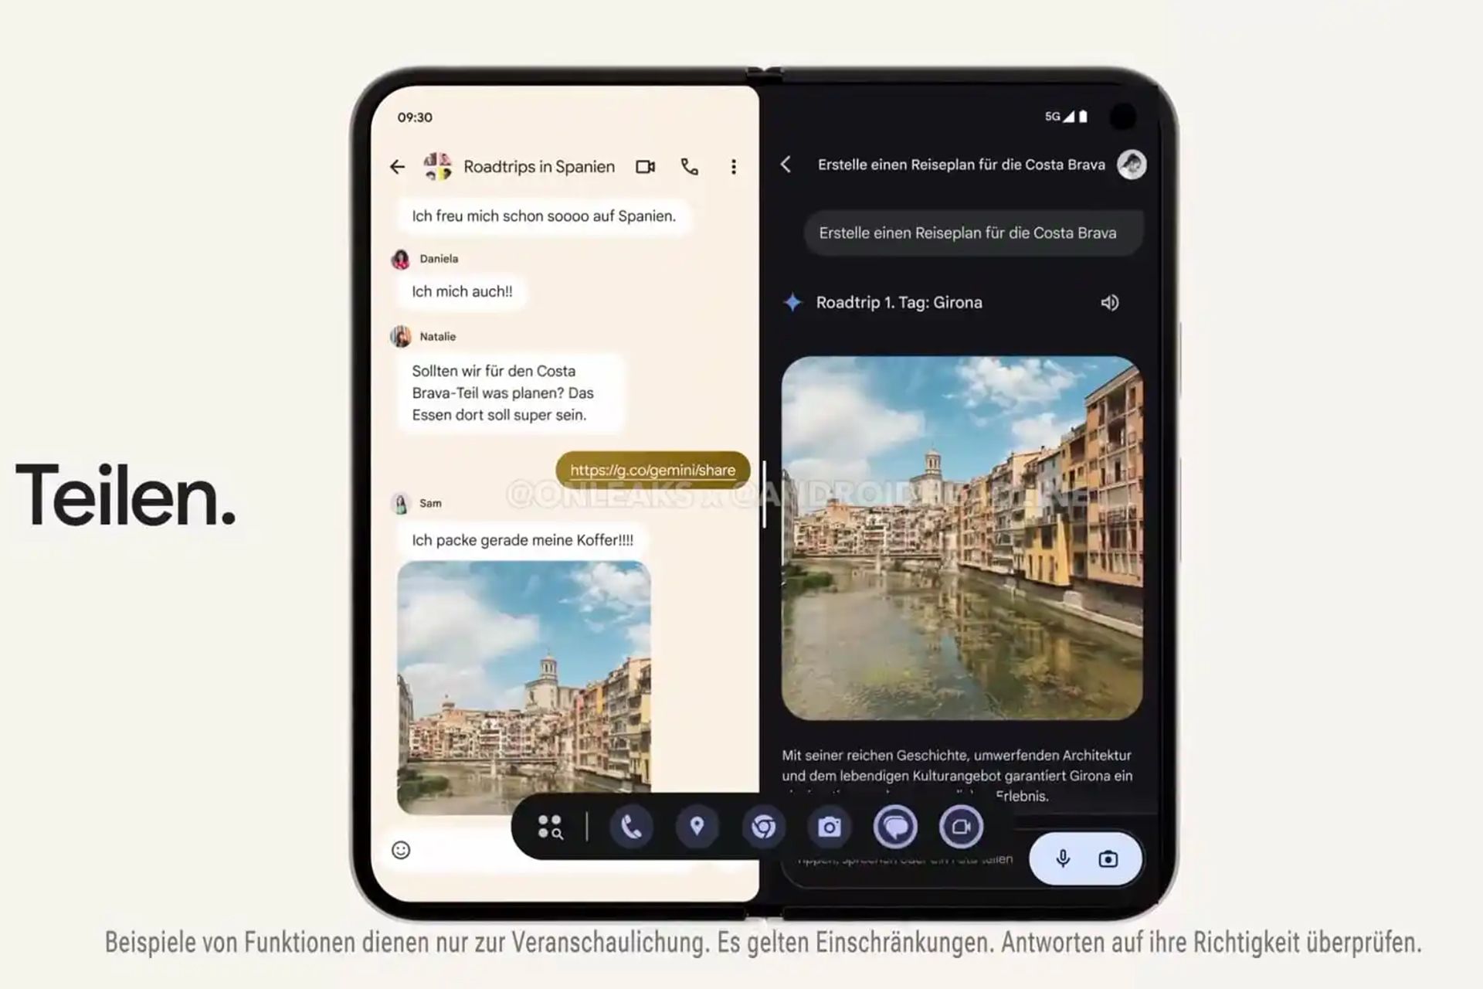Tap the camera icon in bottom toolbar

[827, 828]
